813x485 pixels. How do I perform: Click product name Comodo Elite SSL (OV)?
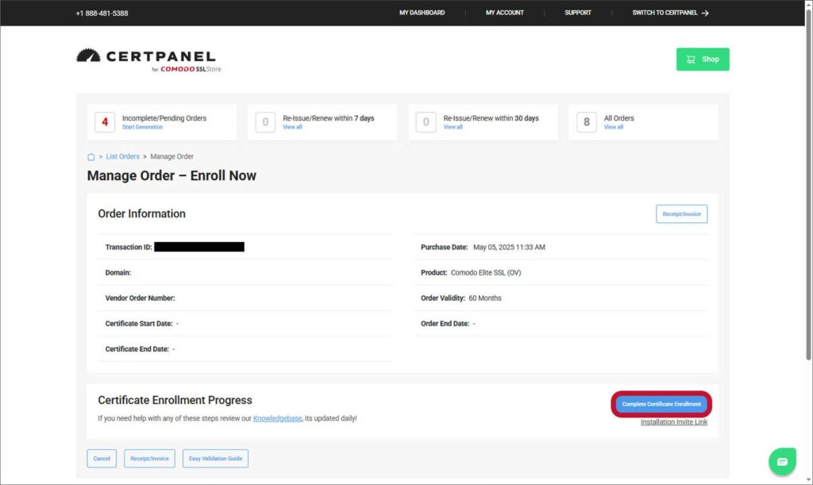coord(486,272)
